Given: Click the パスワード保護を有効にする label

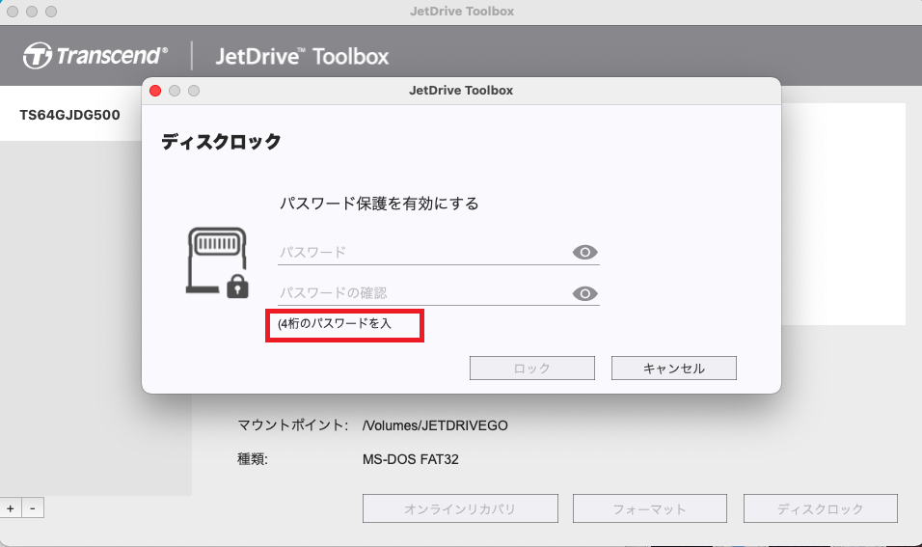Looking at the screenshot, I should coord(379,204).
